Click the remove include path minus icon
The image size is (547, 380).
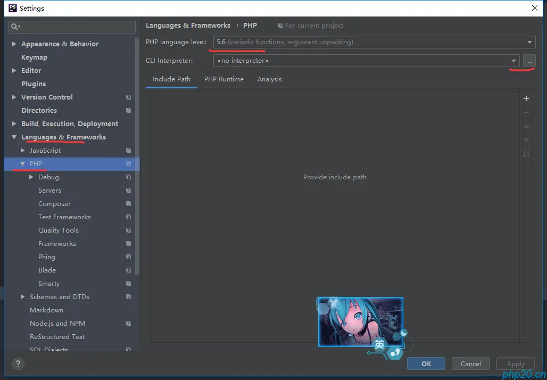click(526, 112)
